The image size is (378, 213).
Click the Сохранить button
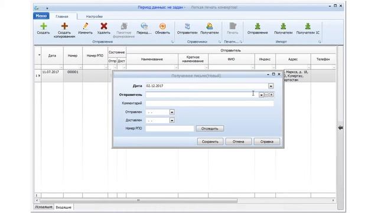(x=210, y=141)
